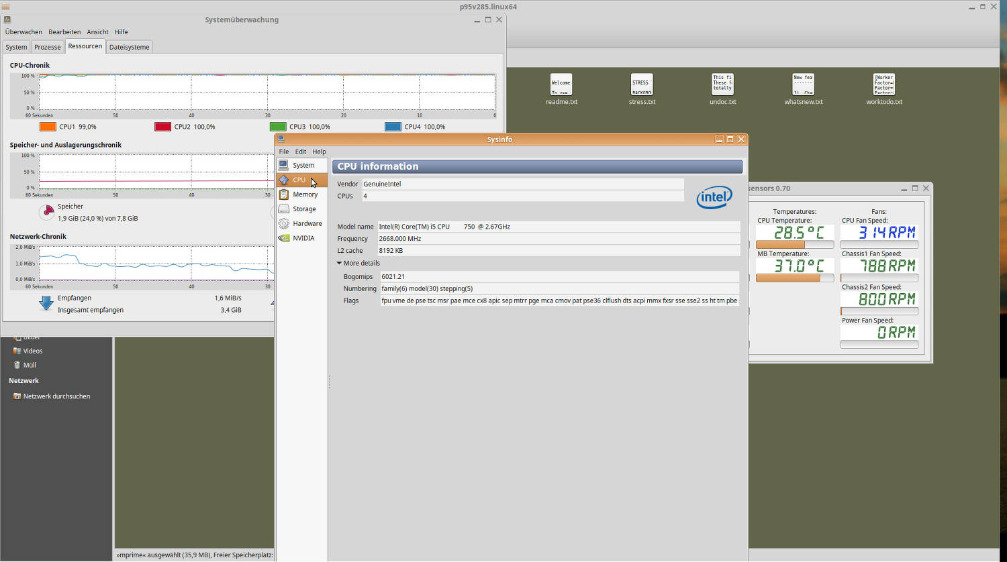Open the Edit menu in Sysinfo
This screenshot has width=1007, height=562.
click(x=301, y=152)
